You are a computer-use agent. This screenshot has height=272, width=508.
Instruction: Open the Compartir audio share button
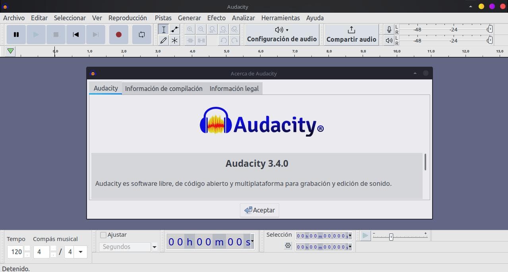(x=351, y=35)
